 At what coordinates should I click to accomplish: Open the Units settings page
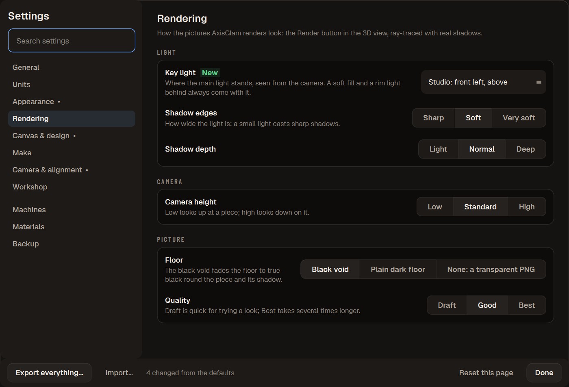click(x=72, y=85)
